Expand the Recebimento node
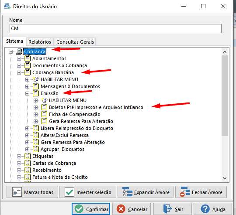The image size is (236, 215). pyautogui.click(x=19, y=170)
